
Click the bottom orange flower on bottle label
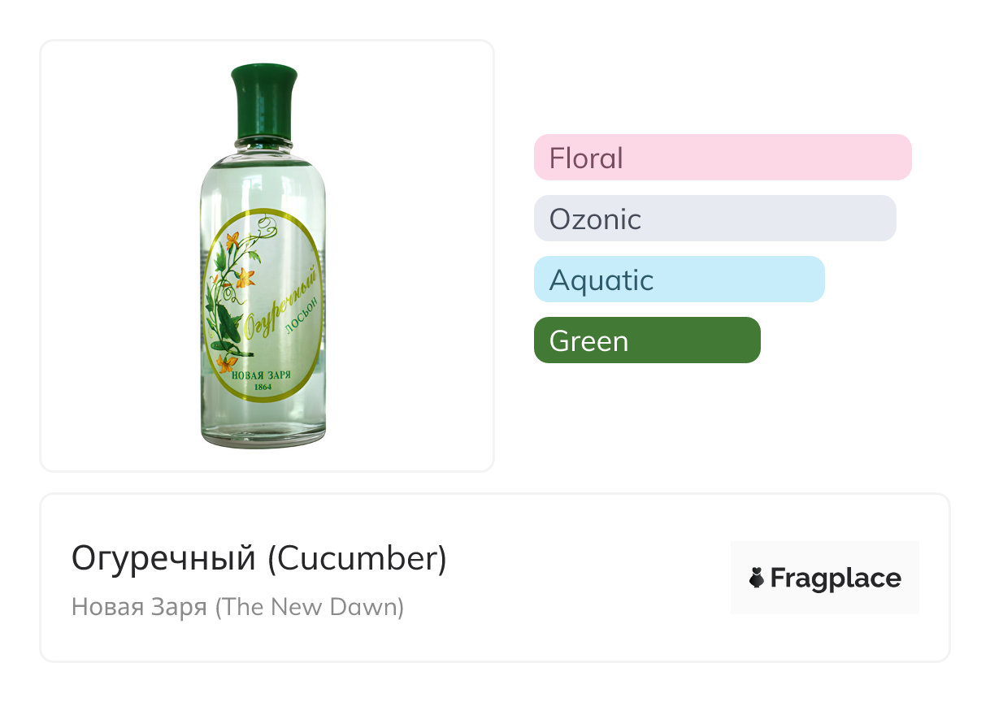227,362
